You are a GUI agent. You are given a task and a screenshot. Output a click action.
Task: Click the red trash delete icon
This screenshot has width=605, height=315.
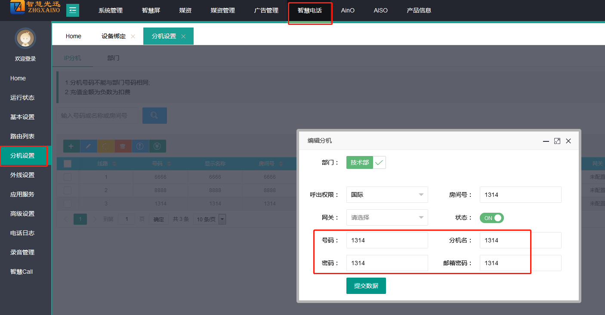coord(123,146)
